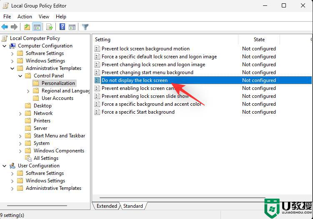313x219 pixels.
Task: Expand Software Settings under Computer Configuration
Action: [x=13, y=54]
